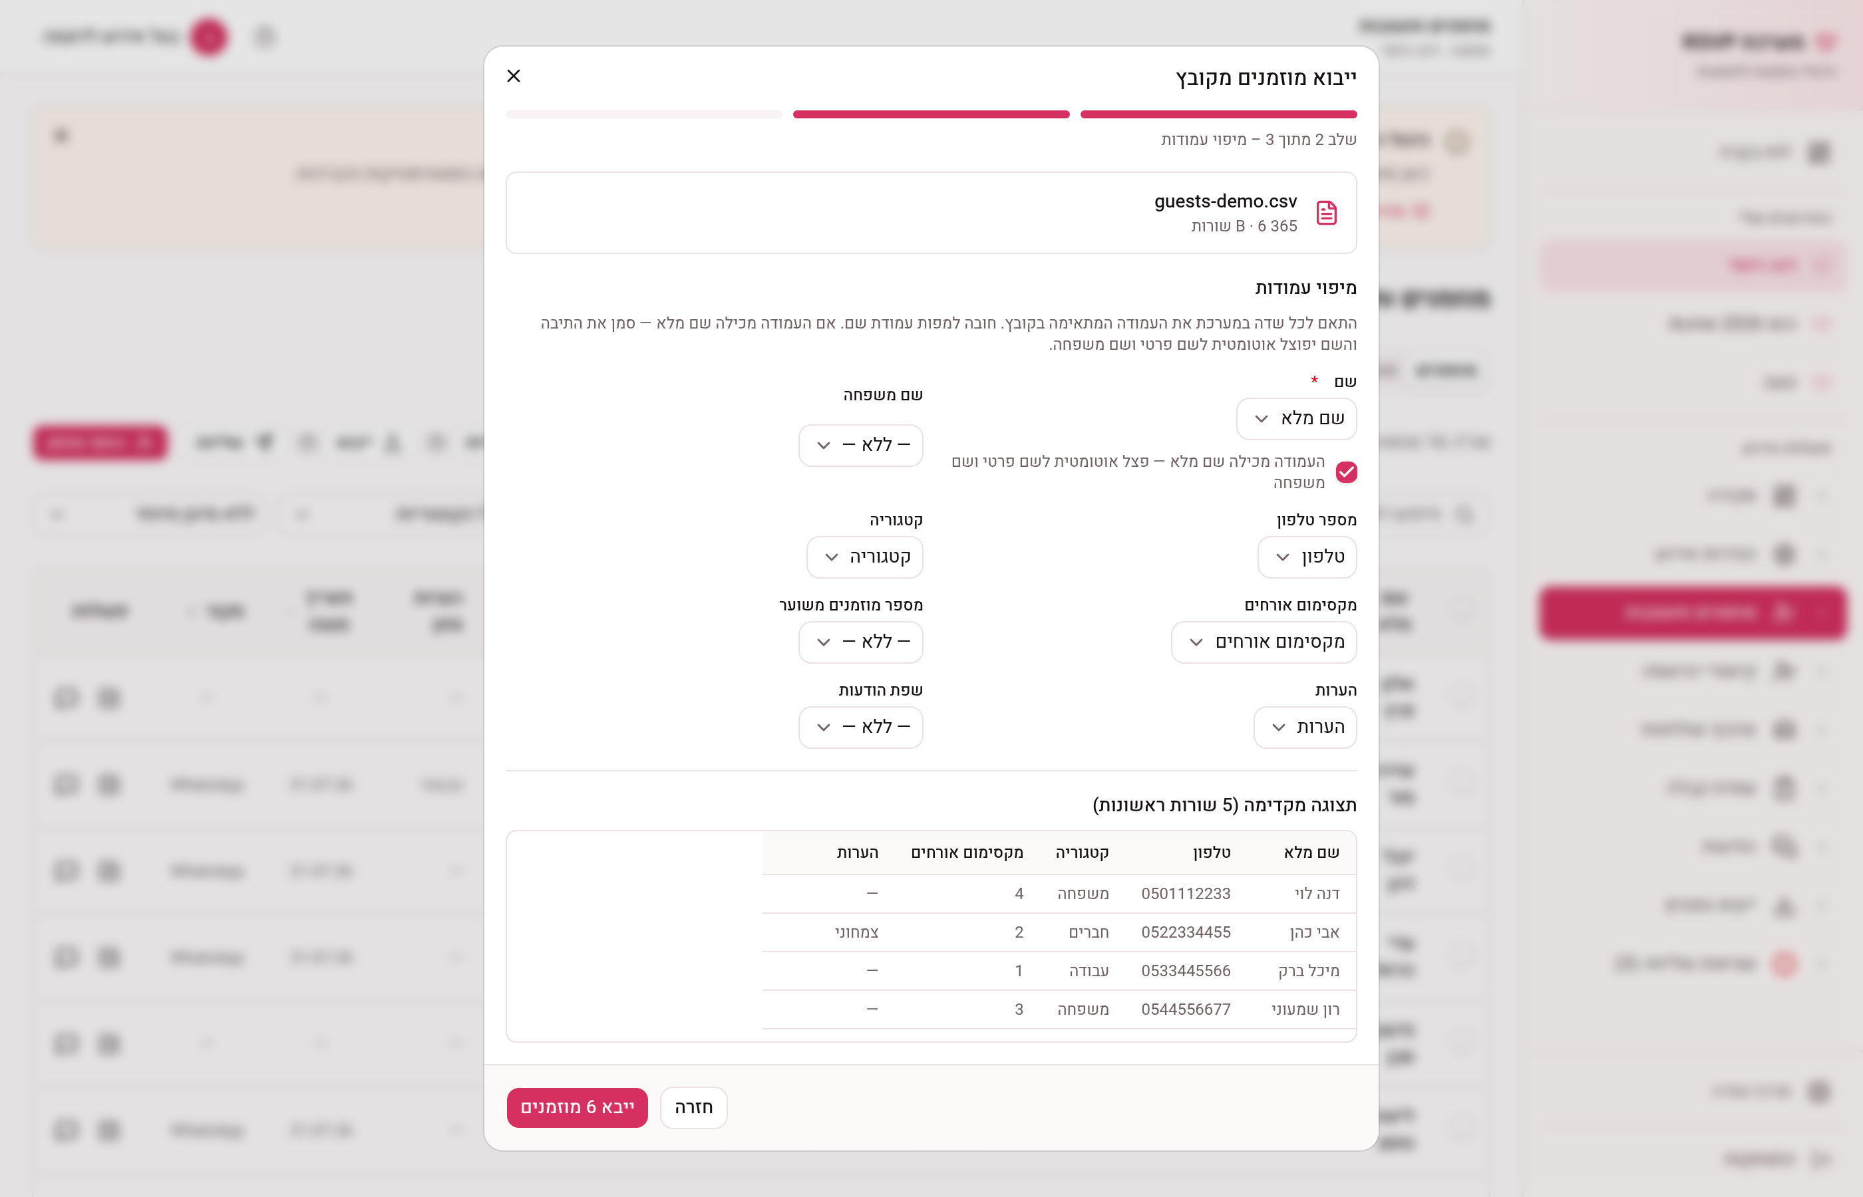
Task: Click the הערה preview column header
Action: (x=857, y=853)
